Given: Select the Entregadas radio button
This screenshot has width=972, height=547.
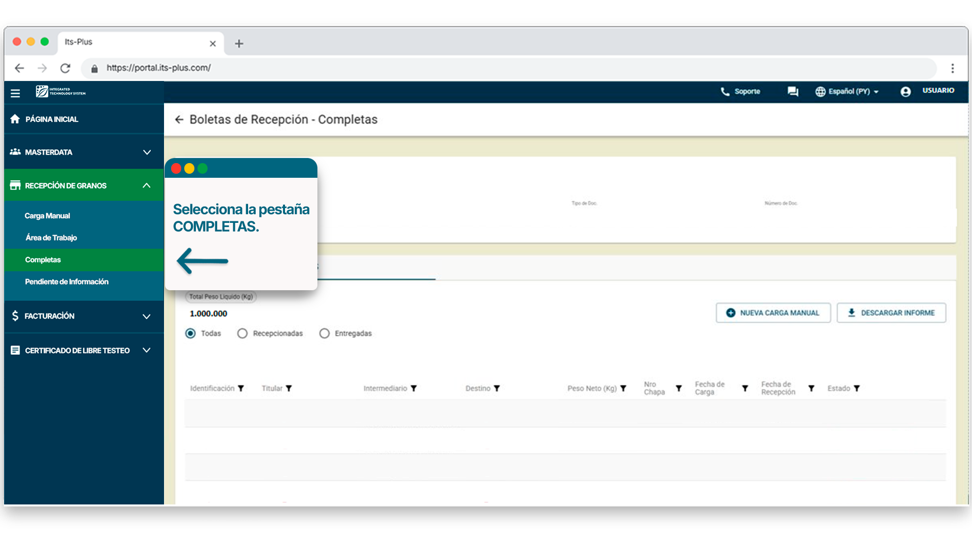Looking at the screenshot, I should point(325,333).
